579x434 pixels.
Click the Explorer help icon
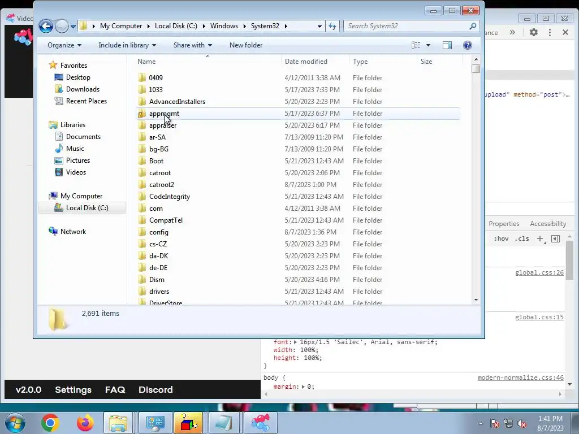coord(468,45)
